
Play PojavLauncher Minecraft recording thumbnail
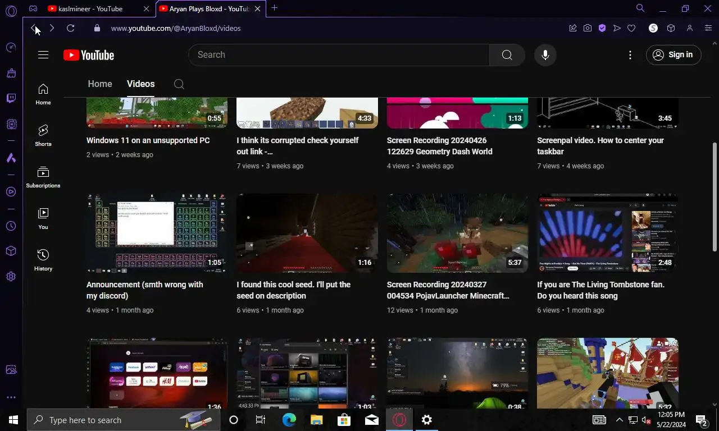[457, 233]
